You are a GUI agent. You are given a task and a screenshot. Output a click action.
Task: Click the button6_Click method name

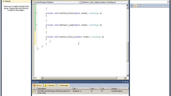point(66,13)
